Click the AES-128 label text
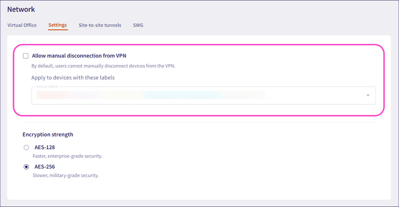The height and width of the screenshot is (207, 399). (x=45, y=147)
